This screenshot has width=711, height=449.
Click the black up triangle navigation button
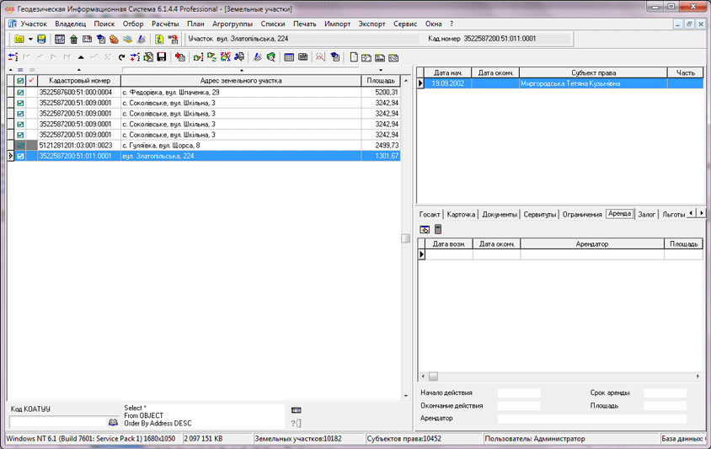(x=81, y=57)
